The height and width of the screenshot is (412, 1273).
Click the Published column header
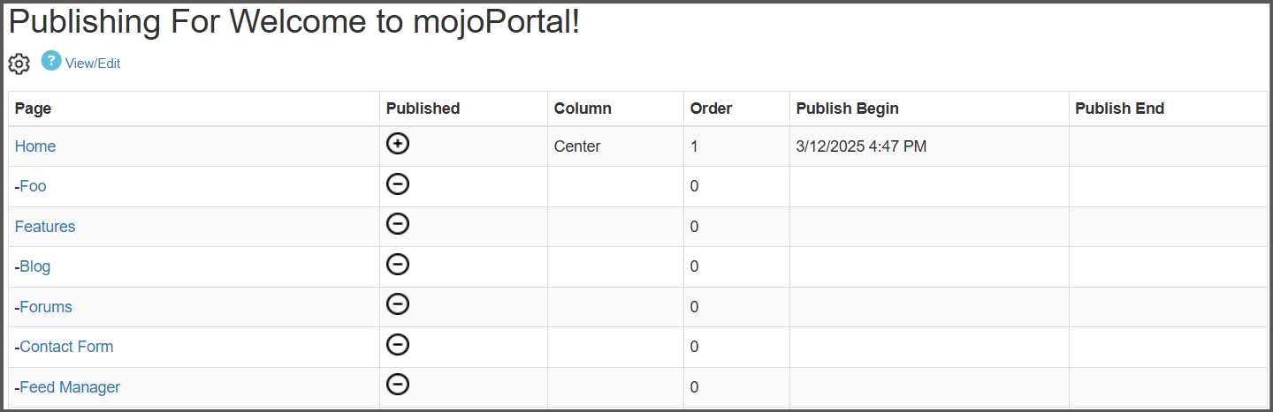click(423, 109)
